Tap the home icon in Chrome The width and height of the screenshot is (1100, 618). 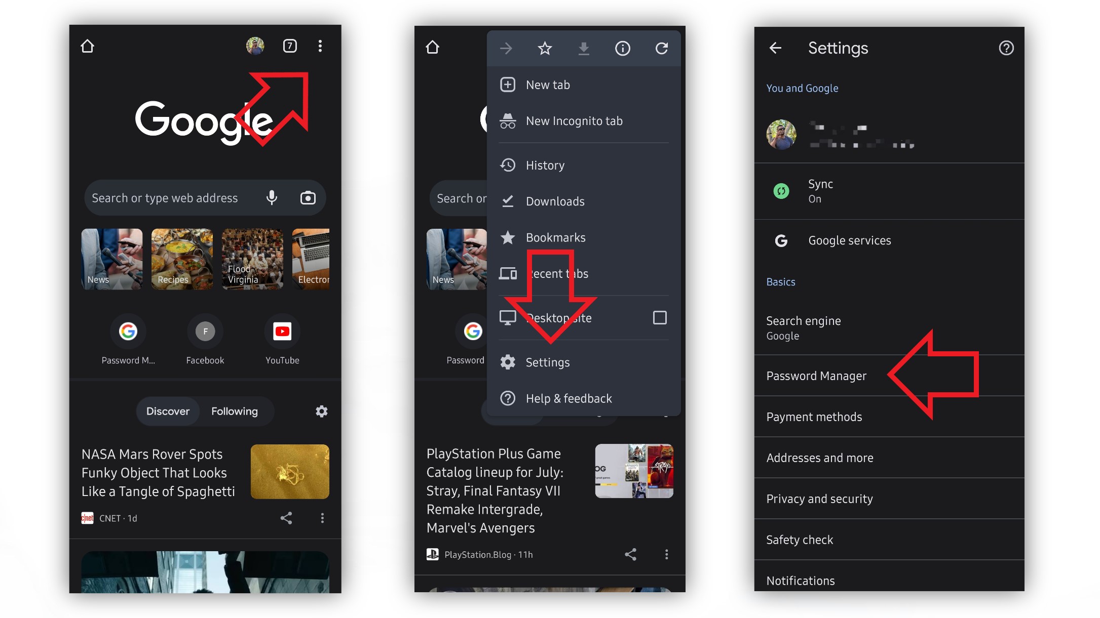point(88,48)
